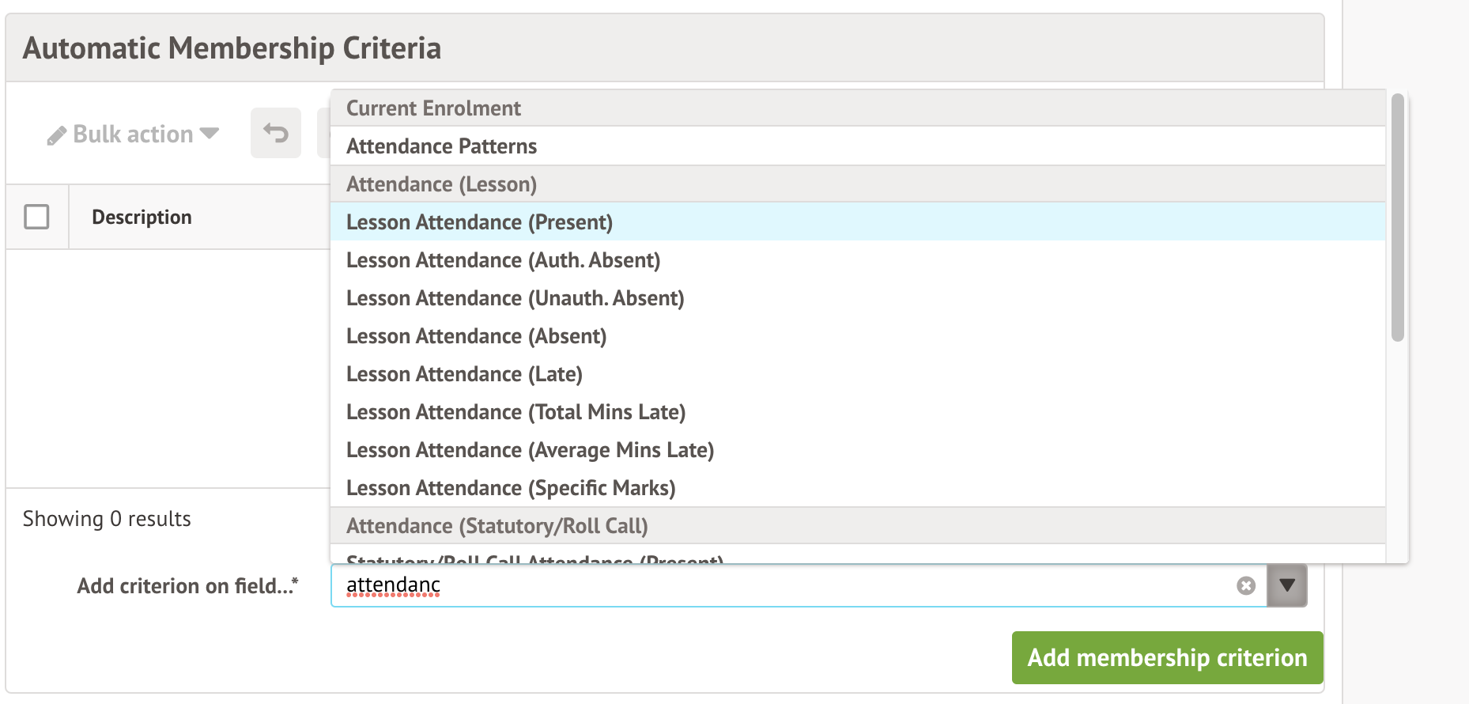Screen dimensions: 1469x704
Task: Clear the criterion field with X icon
Action: tap(1246, 585)
